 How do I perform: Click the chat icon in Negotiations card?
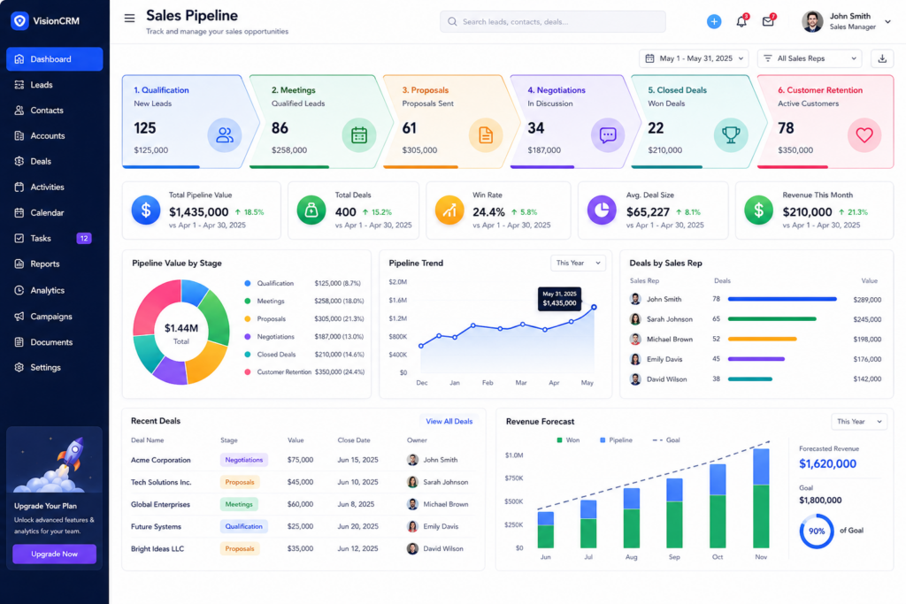[x=607, y=135]
